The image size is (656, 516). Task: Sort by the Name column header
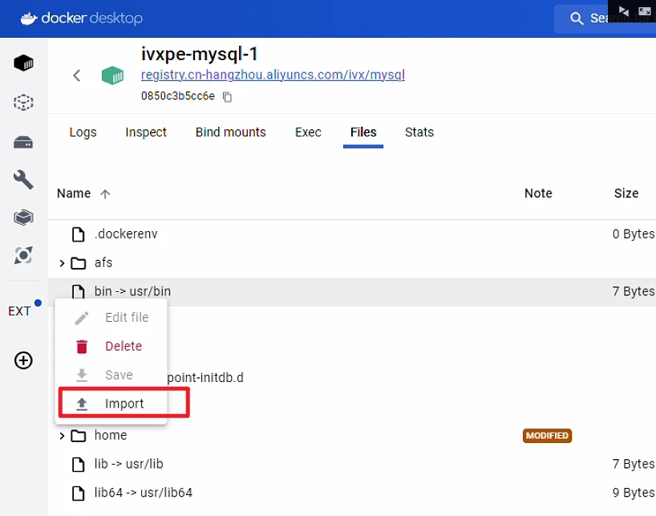point(74,193)
